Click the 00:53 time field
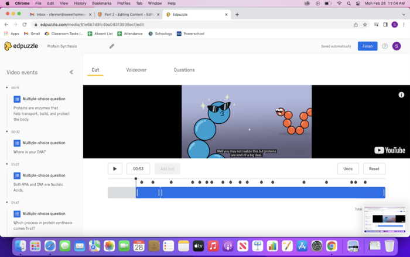The height and width of the screenshot is (257, 410). (x=138, y=169)
